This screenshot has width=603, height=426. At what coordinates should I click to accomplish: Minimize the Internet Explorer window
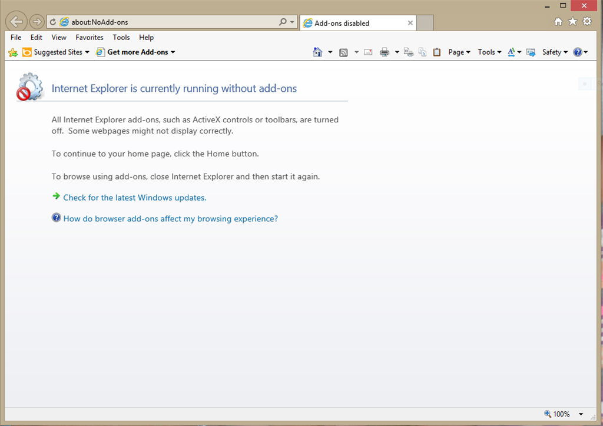[547, 6]
